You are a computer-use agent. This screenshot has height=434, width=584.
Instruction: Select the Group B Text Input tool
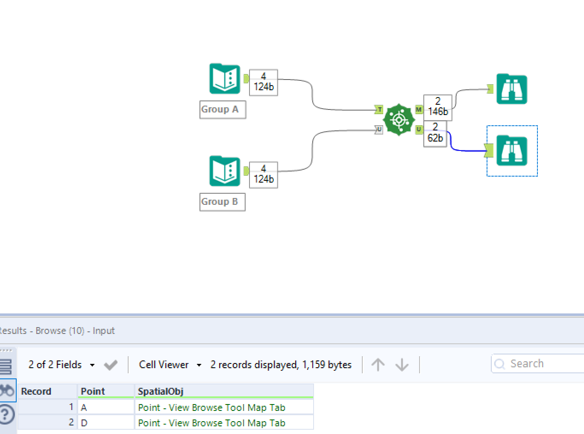pyautogui.click(x=225, y=171)
